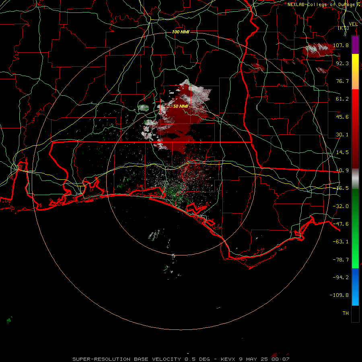Select the -32.0 scale value
This screenshot has width=362, height=362.
[341, 206]
